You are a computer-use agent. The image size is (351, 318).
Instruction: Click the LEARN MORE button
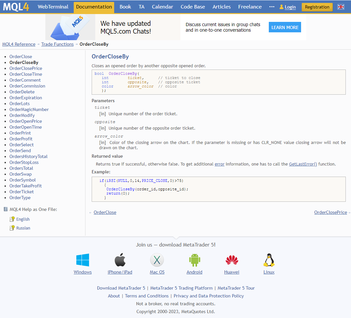coord(285,27)
